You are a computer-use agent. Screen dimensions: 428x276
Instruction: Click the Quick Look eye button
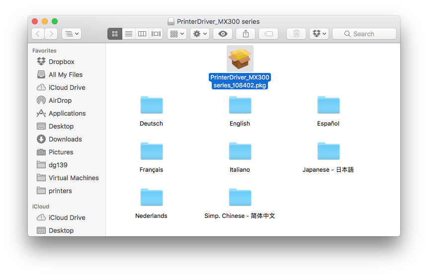223,34
